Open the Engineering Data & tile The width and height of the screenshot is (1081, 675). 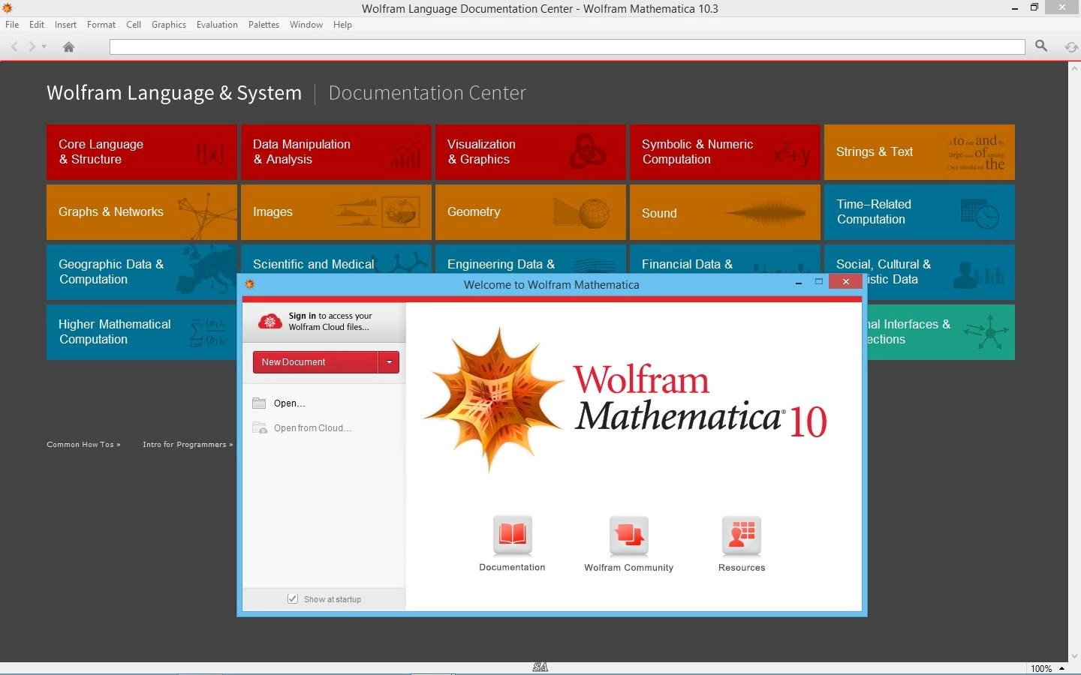click(x=531, y=259)
